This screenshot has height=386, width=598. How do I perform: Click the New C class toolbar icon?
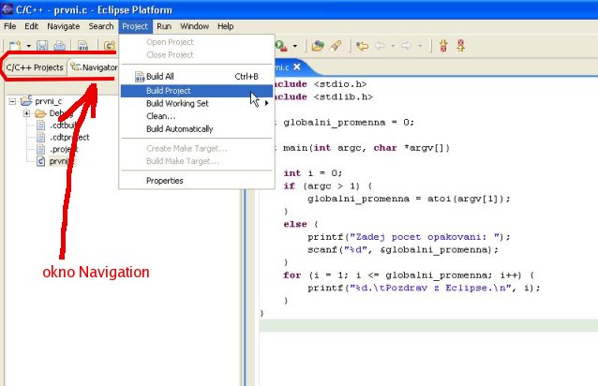[x=110, y=46]
